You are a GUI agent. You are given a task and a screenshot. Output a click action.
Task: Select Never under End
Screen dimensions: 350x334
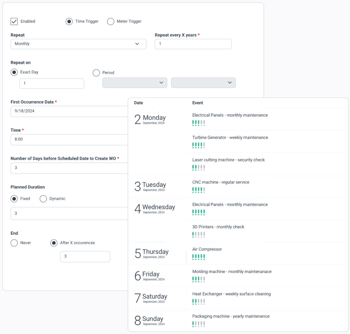click(x=14, y=243)
